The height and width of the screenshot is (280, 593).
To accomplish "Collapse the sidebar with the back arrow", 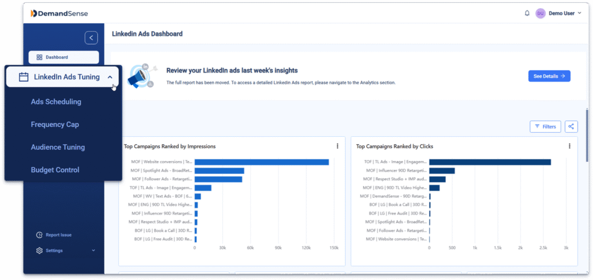I will pyautogui.click(x=91, y=38).
